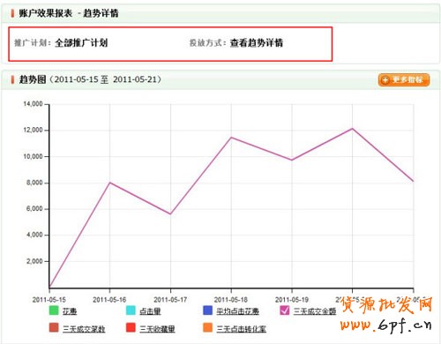The width and height of the screenshot is (441, 344).
Task: Click the 推广计划 field label
Action: (x=33, y=43)
